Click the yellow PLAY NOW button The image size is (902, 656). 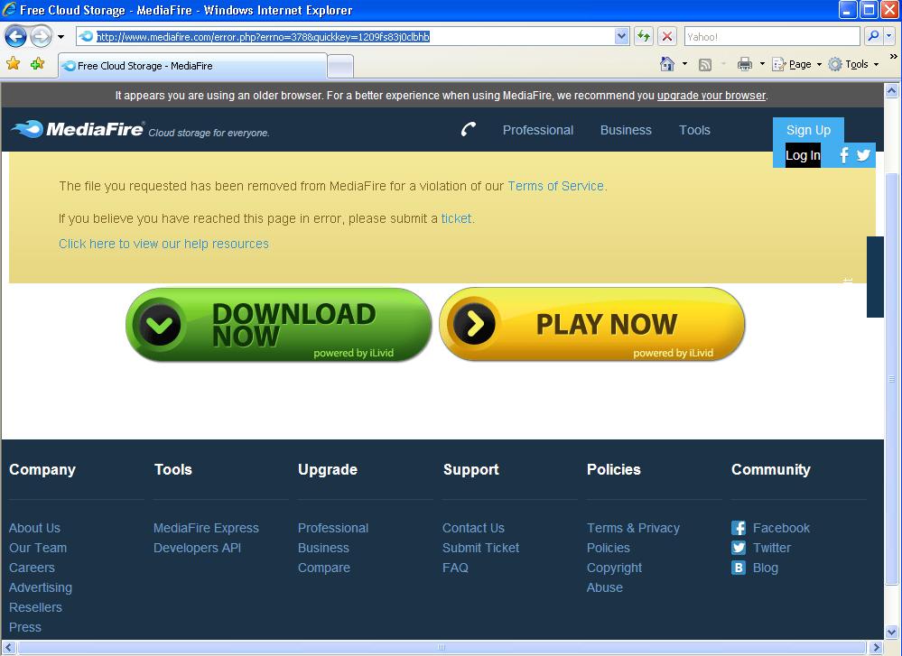click(x=592, y=325)
